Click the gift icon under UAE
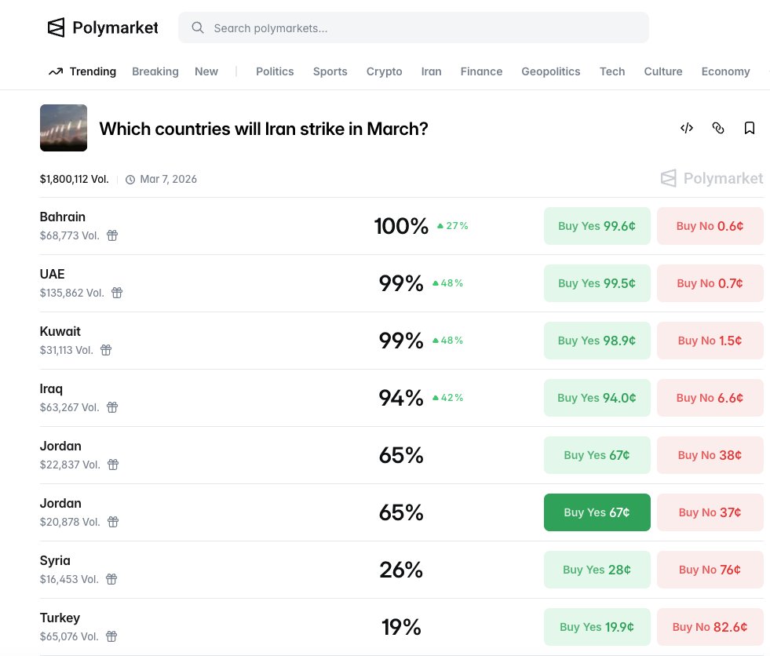 tap(117, 293)
